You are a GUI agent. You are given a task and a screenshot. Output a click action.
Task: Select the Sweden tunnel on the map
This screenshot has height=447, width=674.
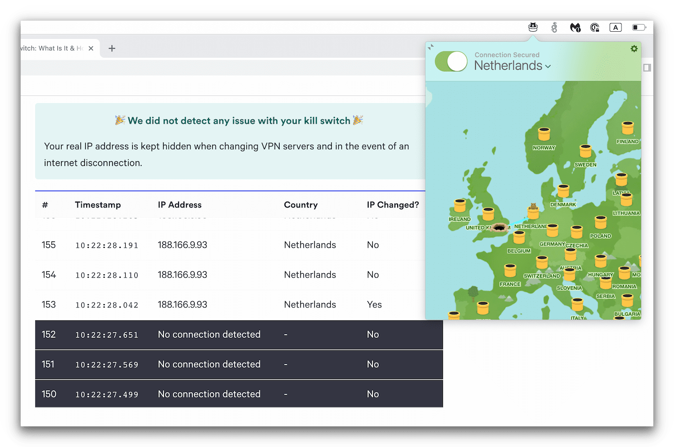(x=585, y=152)
